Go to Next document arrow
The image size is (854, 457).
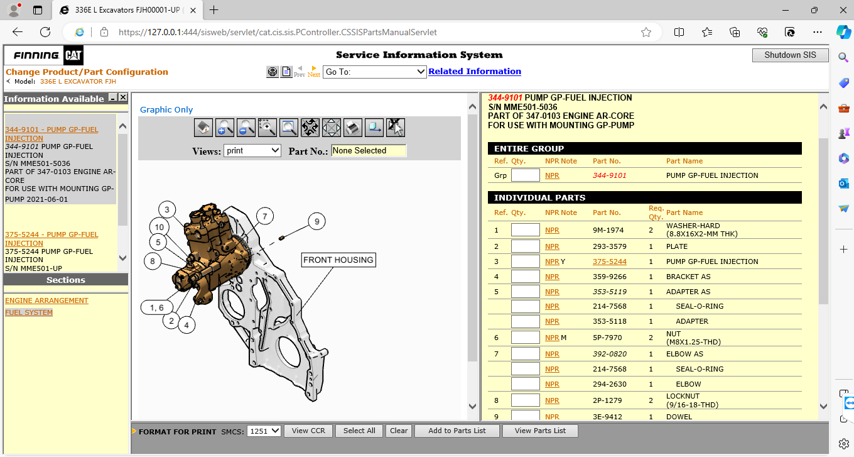pyautogui.click(x=314, y=71)
